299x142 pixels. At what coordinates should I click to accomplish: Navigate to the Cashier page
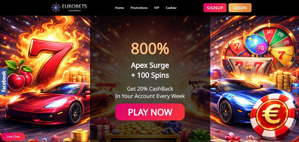point(171,8)
